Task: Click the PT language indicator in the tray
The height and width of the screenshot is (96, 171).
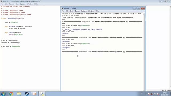Action: [x=142, y=93]
